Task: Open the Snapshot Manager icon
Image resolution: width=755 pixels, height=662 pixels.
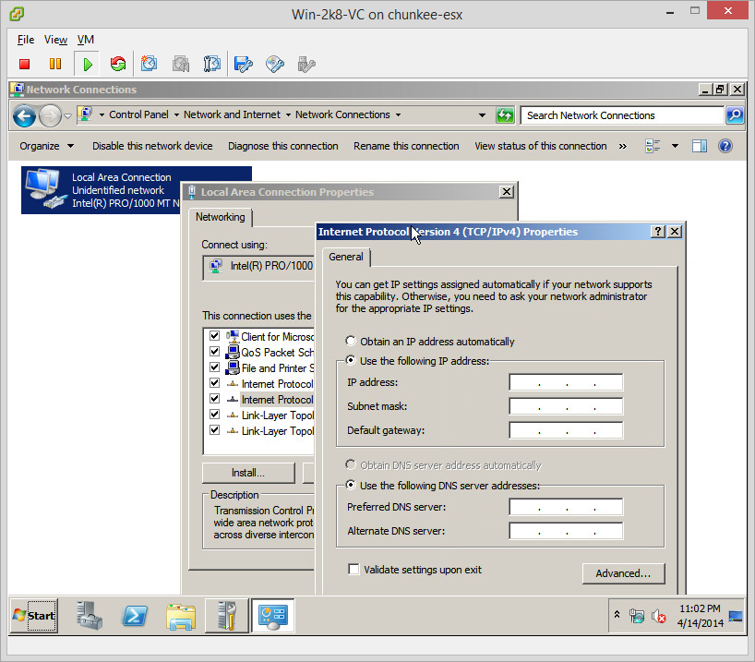Action: tap(212, 64)
